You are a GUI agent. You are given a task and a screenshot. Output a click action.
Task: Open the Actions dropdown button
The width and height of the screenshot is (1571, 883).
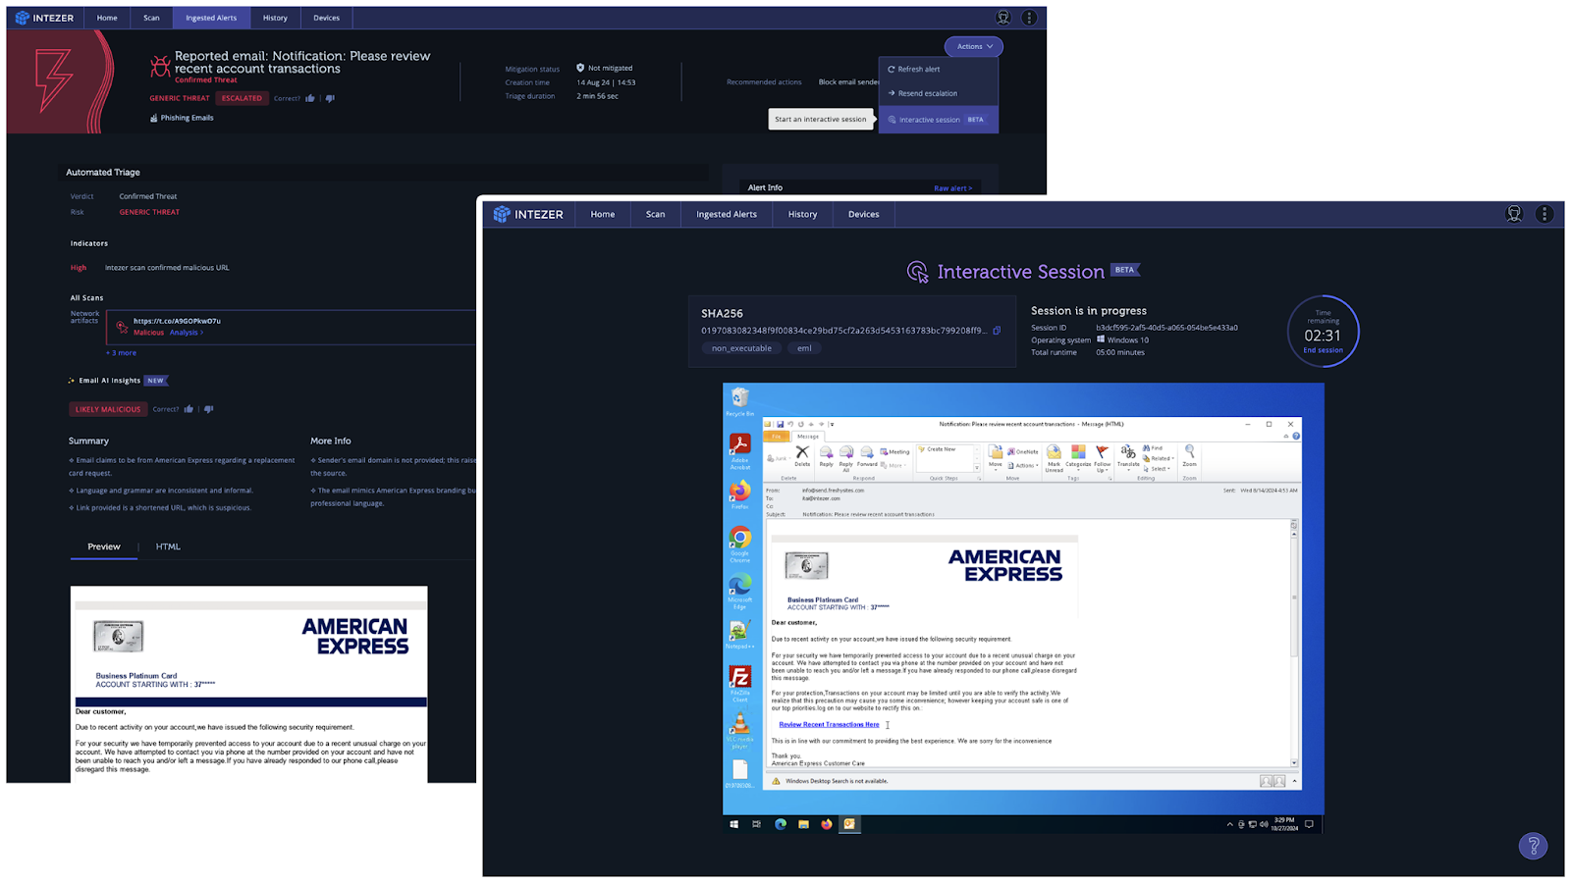(973, 46)
